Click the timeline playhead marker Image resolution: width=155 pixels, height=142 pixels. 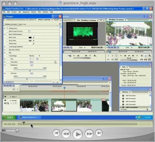[x=64, y=88]
